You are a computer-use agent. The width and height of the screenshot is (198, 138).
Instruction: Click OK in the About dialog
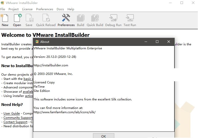[x=104, y=136]
